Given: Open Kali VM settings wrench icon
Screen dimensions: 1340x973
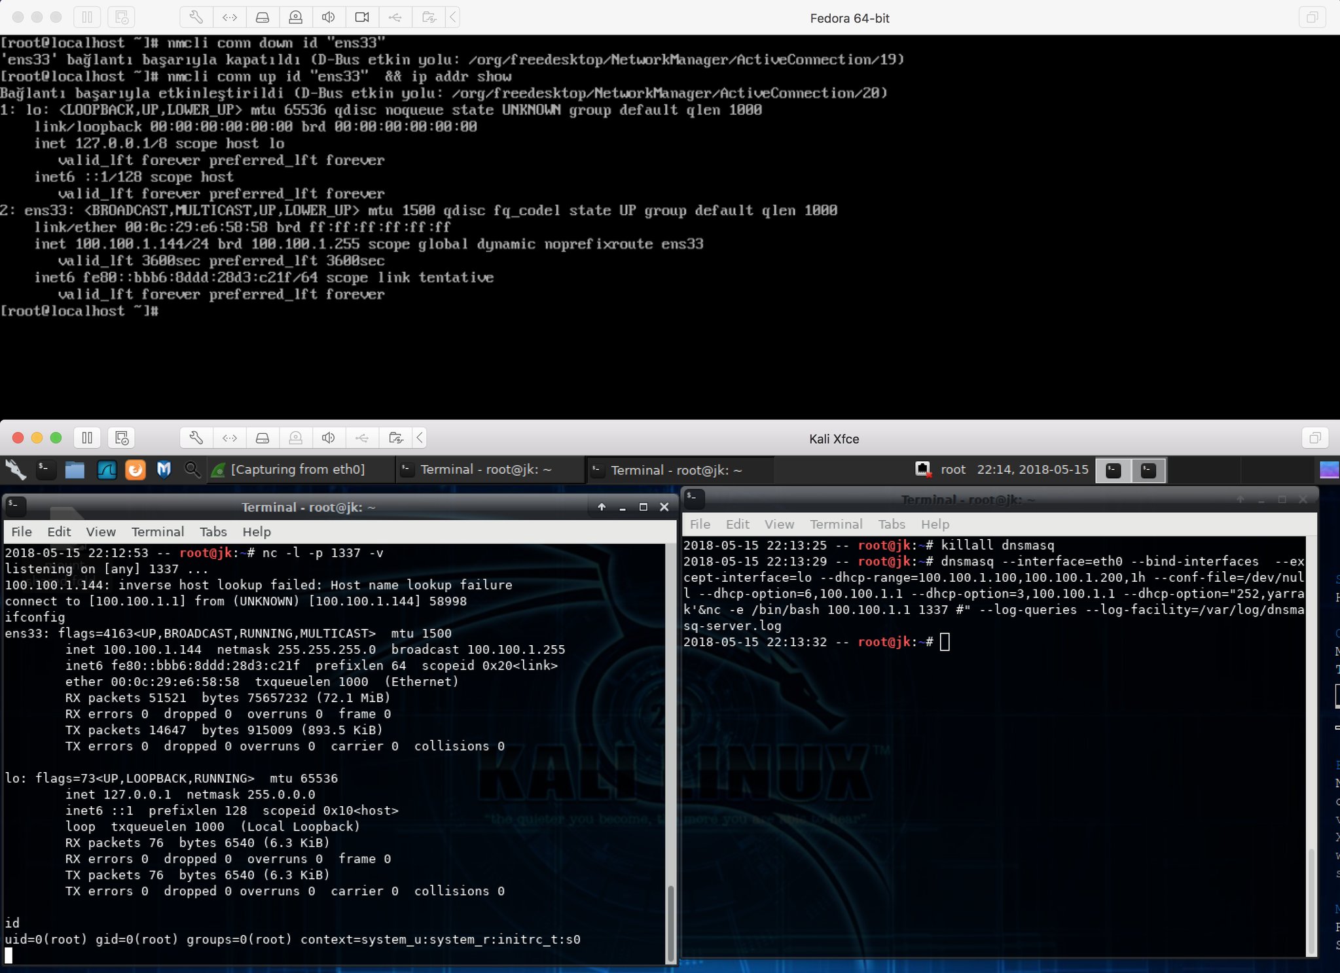Looking at the screenshot, I should pyautogui.click(x=196, y=438).
